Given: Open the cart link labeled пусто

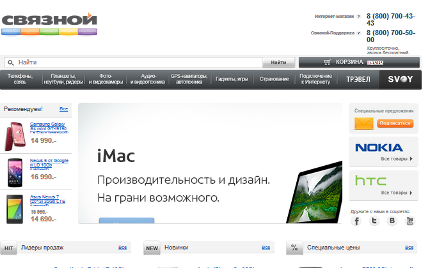Looking at the screenshot, I should 375,62.
